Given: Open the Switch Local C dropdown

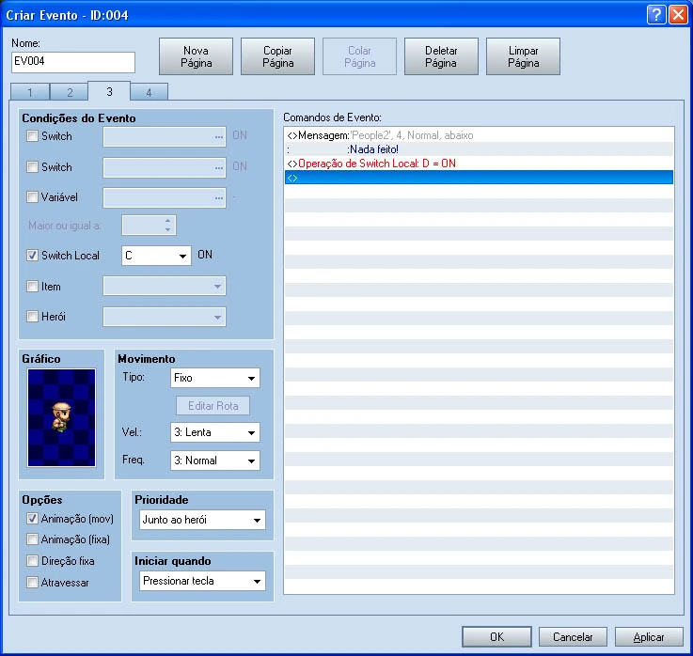Looking at the screenshot, I should 156,256.
